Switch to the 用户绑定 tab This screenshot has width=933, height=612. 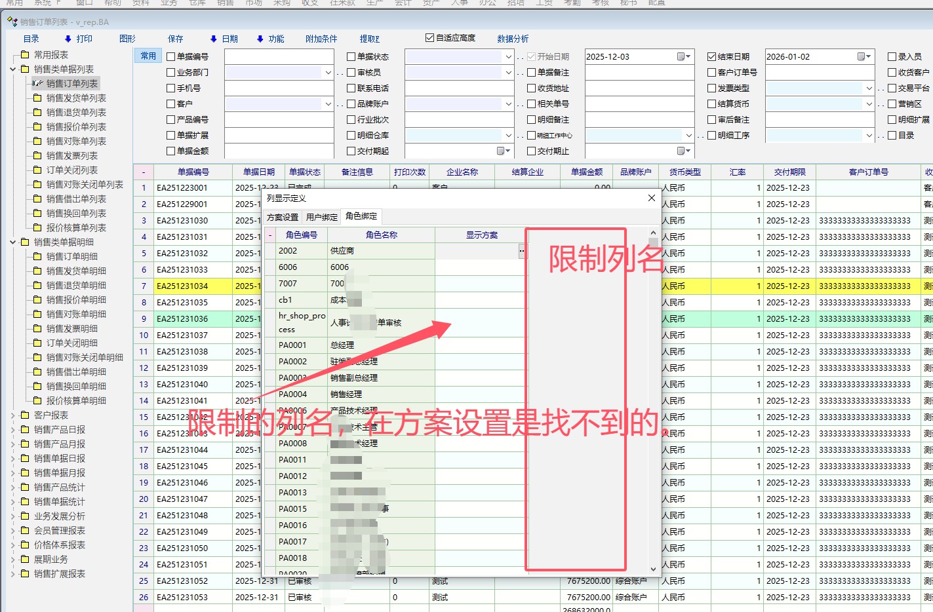[x=322, y=217]
